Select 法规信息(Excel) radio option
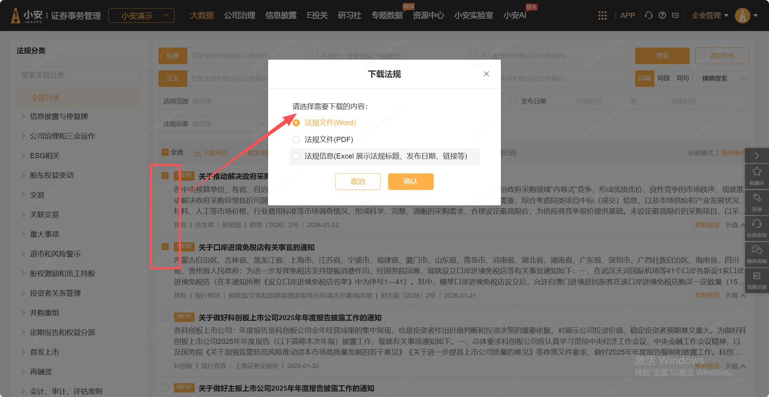The width and height of the screenshot is (769, 397). (x=296, y=156)
